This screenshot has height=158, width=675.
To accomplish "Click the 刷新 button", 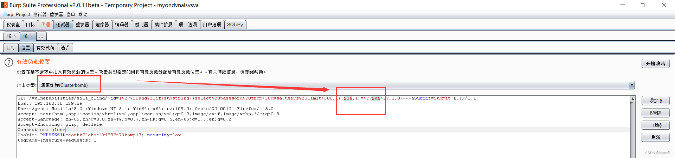I will tap(655, 137).
